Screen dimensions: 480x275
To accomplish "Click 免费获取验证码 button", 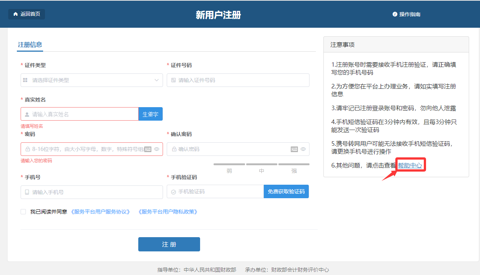I will 286,191.
